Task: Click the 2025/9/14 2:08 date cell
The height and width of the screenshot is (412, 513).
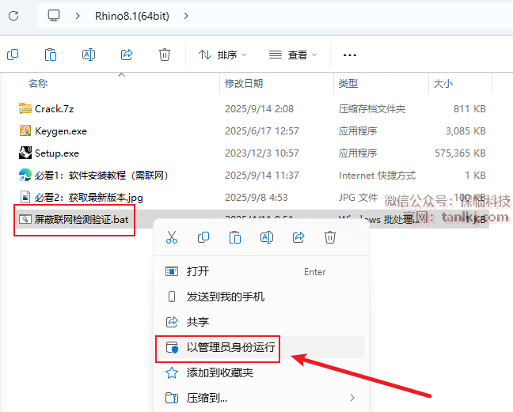Action: [x=259, y=109]
